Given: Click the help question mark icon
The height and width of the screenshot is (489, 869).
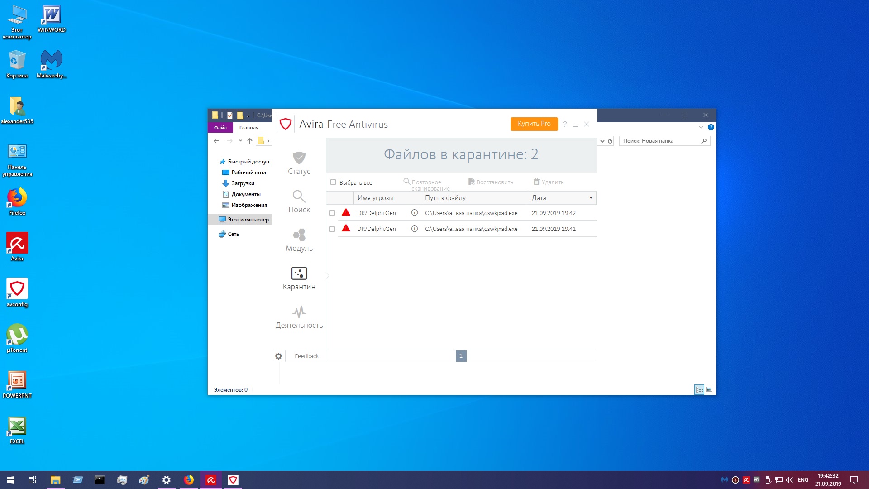Looking at the screenshot, I should tap(565, 124).
